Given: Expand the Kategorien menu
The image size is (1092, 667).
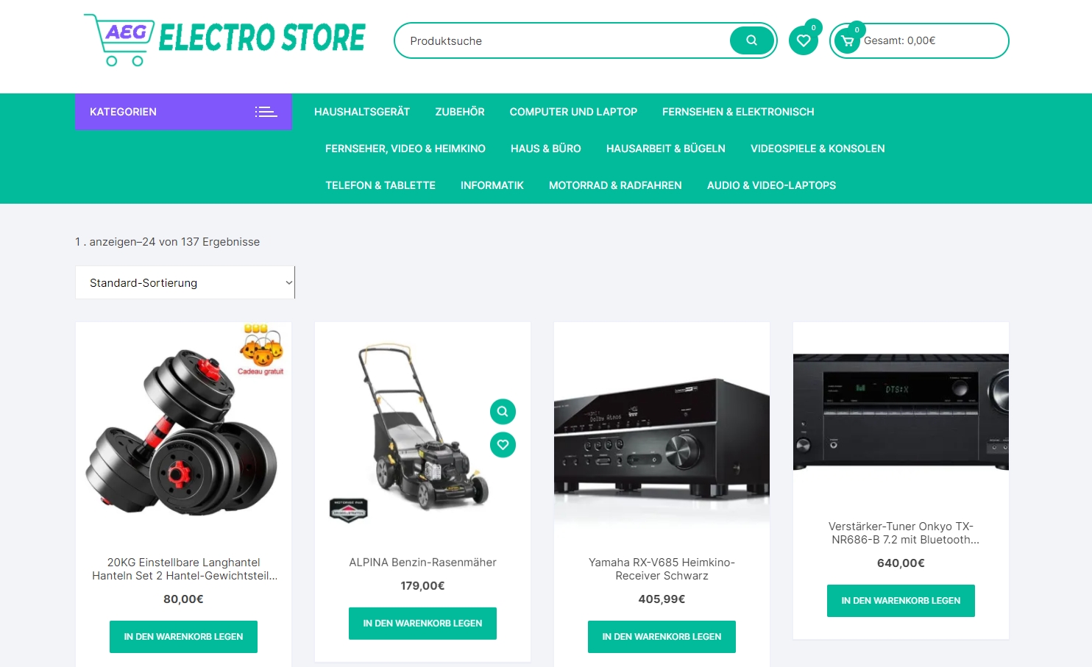Looking at the screenshot, I should tap(183, 112).
